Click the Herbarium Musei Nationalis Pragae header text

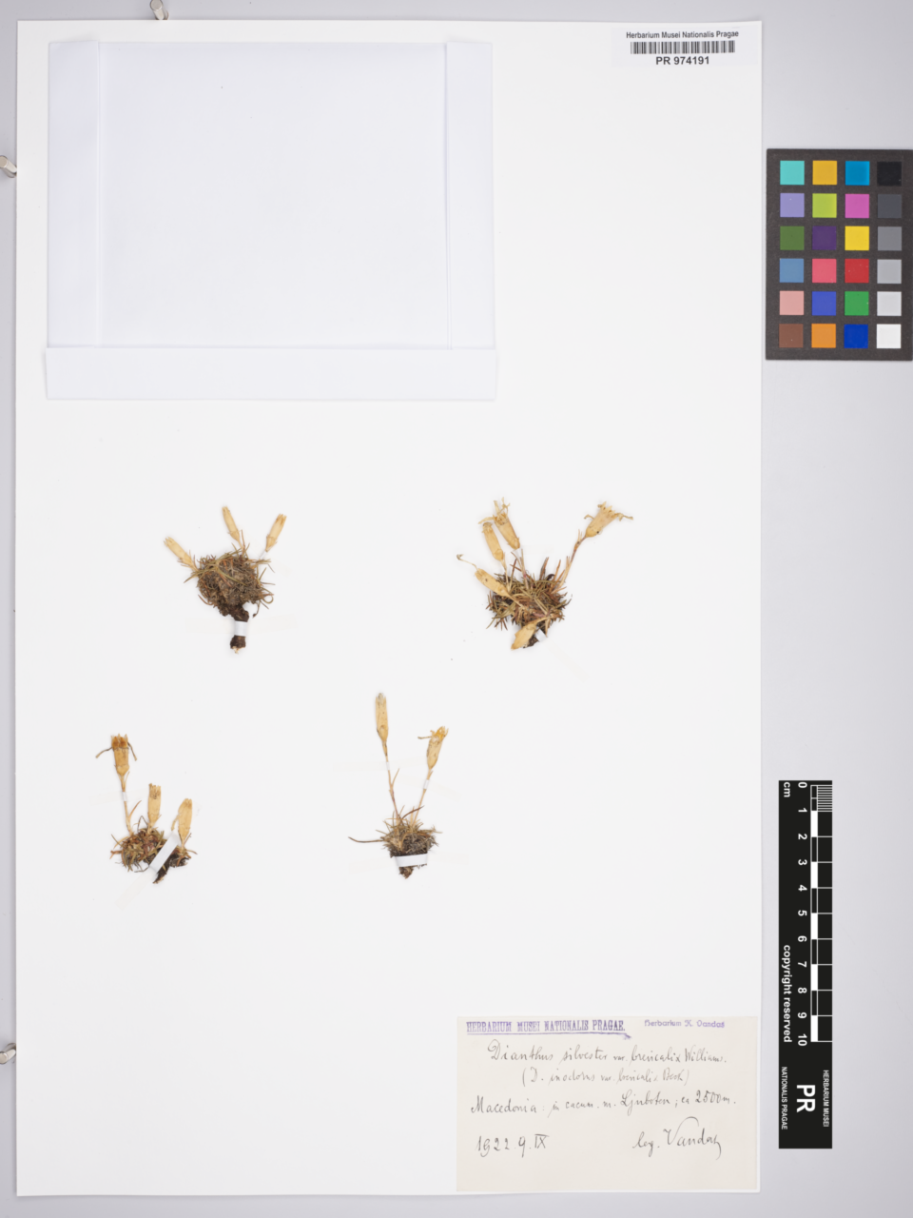coord(682,34)
